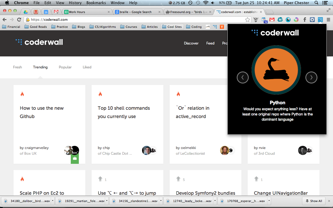Open the CS/Algorithms bookmarks folder
This screenshot has height=208, width=333.
[103, 27]
